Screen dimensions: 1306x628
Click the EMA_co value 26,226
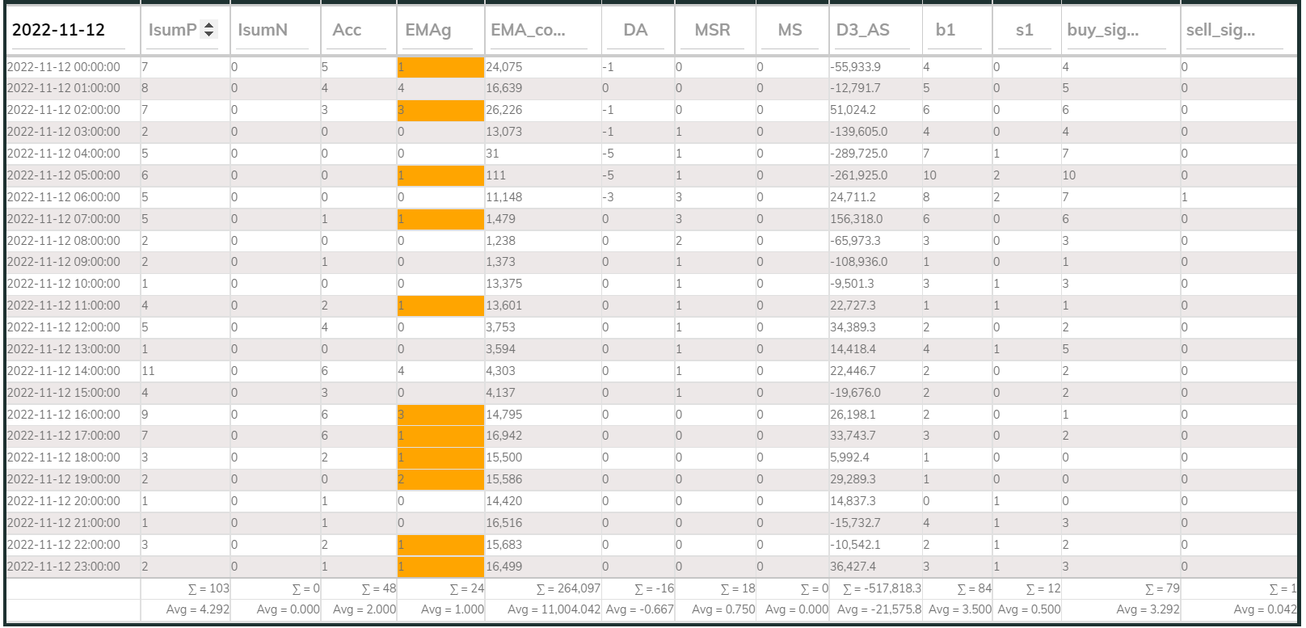pos(503,110)
